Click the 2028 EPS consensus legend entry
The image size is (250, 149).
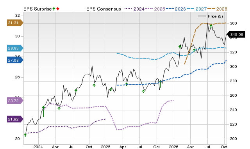[x=217, y=9]
